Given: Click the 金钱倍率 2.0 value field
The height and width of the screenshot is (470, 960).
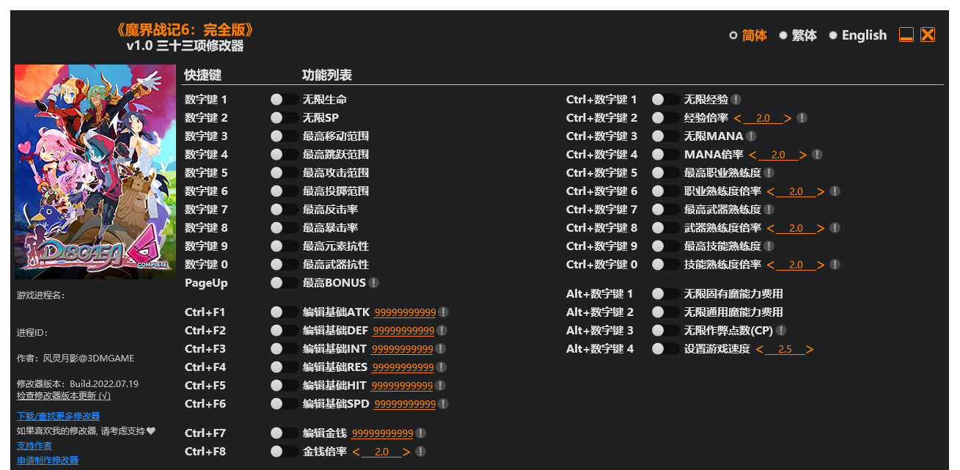Looking at the screenshot, I should click(381, 452).
